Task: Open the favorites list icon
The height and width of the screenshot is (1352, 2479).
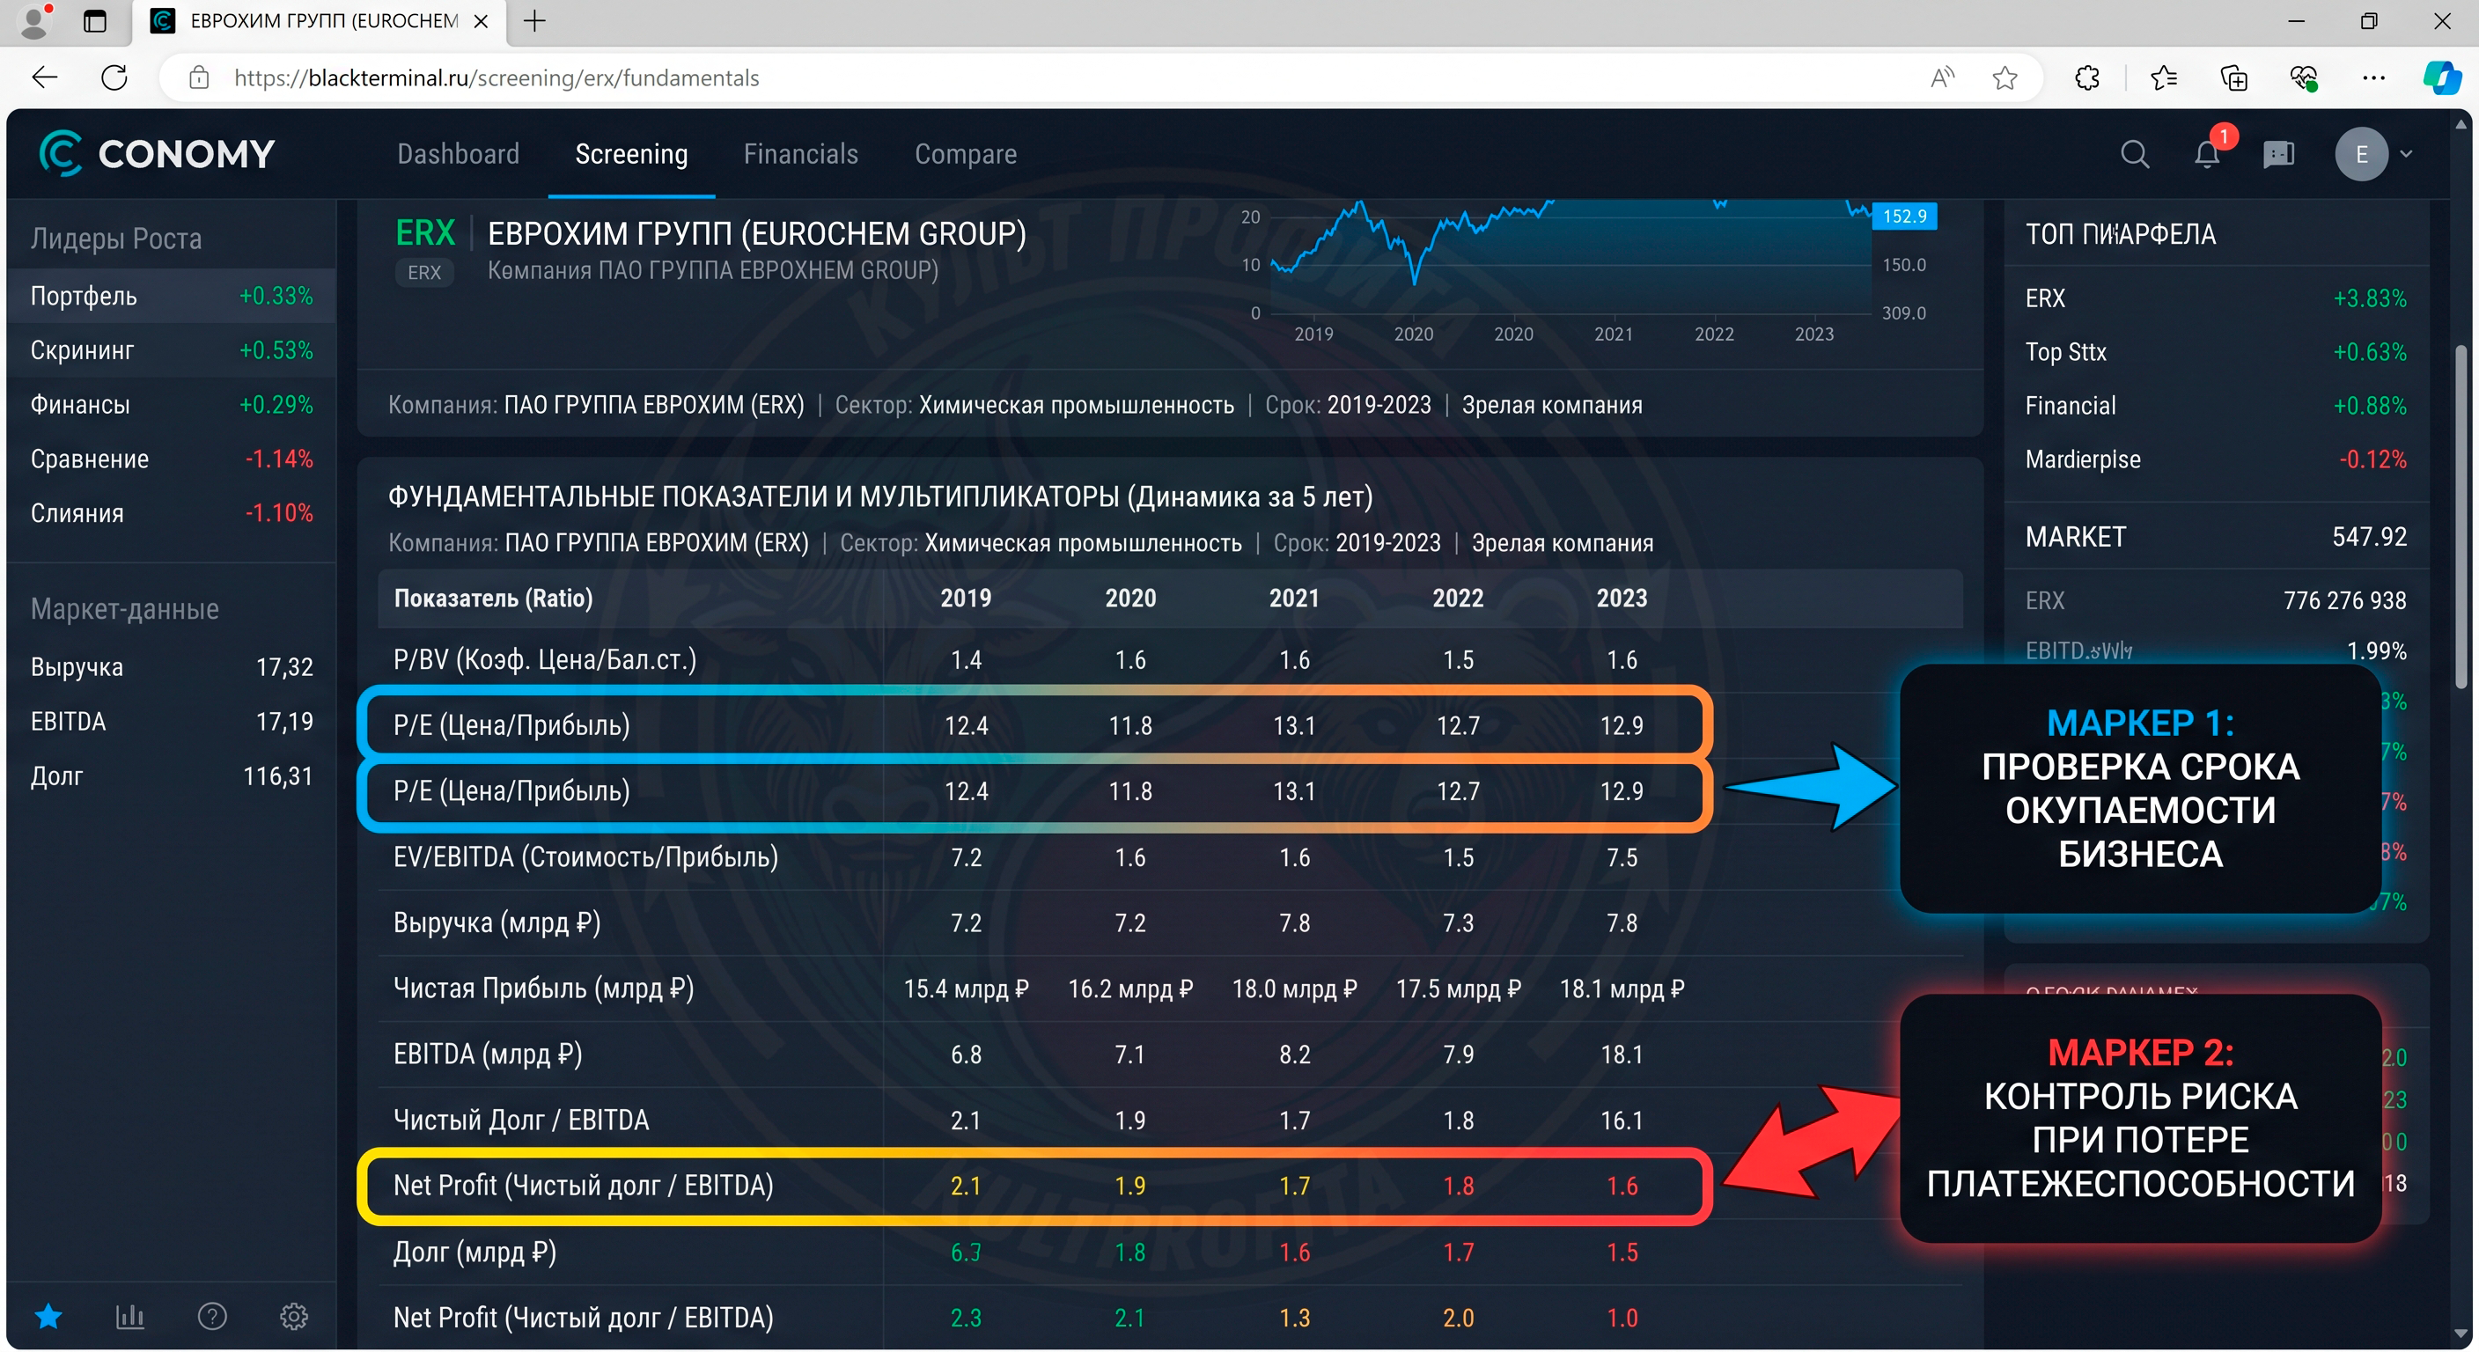Action: [x=2163, y=77]
